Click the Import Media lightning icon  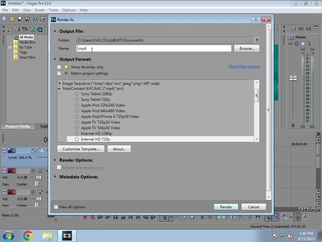10,30
